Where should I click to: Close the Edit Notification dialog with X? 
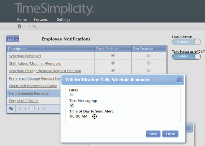click(x=180, y=80)
